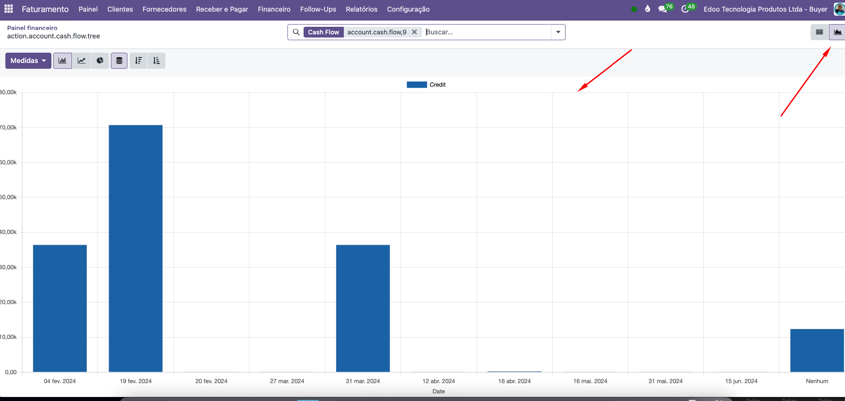Screen dimensions: 845x401
Task: Open company switcher Edoo Tecnologia Produtos Ltda
Action: click(x=765, y=9)
